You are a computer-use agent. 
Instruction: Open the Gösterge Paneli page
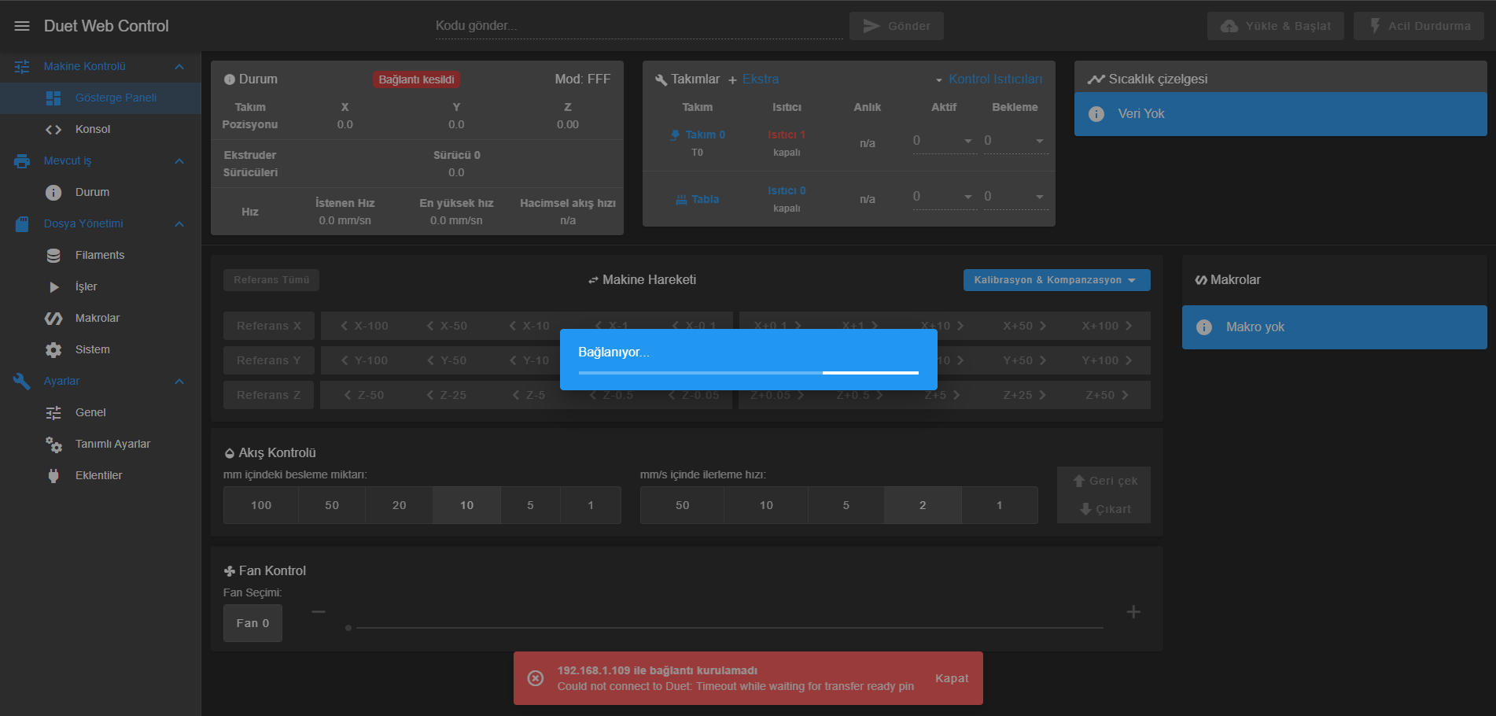pyautogui.click(x=101, y=98)
